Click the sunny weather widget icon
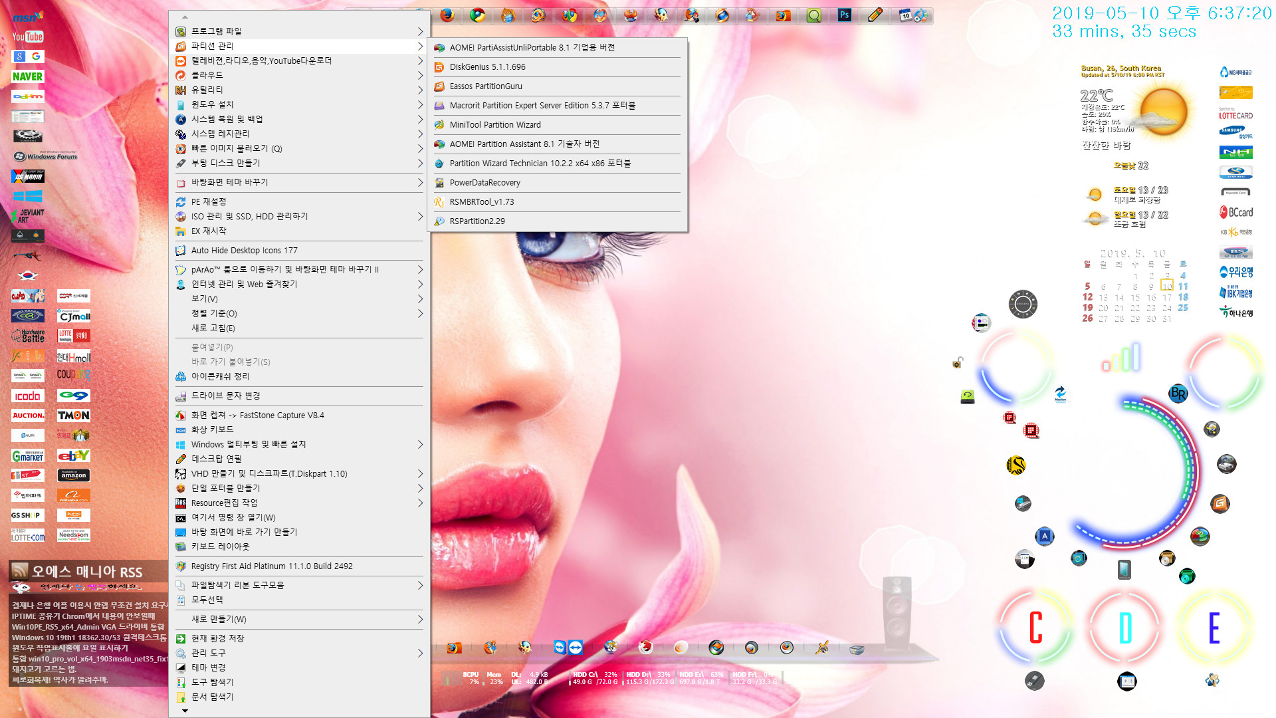This screenshot has width=1276, height=718. [x=1164, y=112]
